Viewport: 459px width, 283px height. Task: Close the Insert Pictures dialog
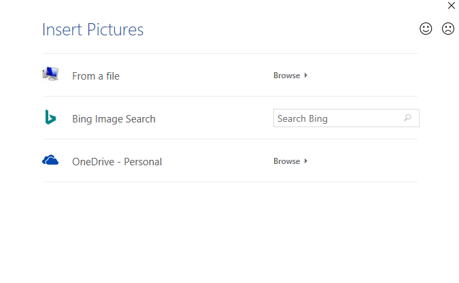point(452,5)
